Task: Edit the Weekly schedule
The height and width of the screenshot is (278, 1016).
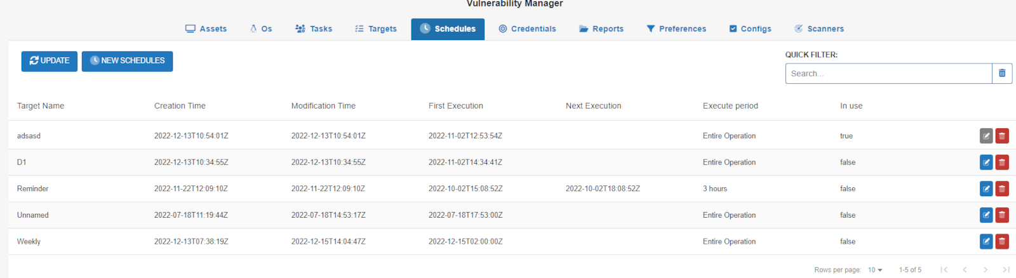Action: coord(986,241)
